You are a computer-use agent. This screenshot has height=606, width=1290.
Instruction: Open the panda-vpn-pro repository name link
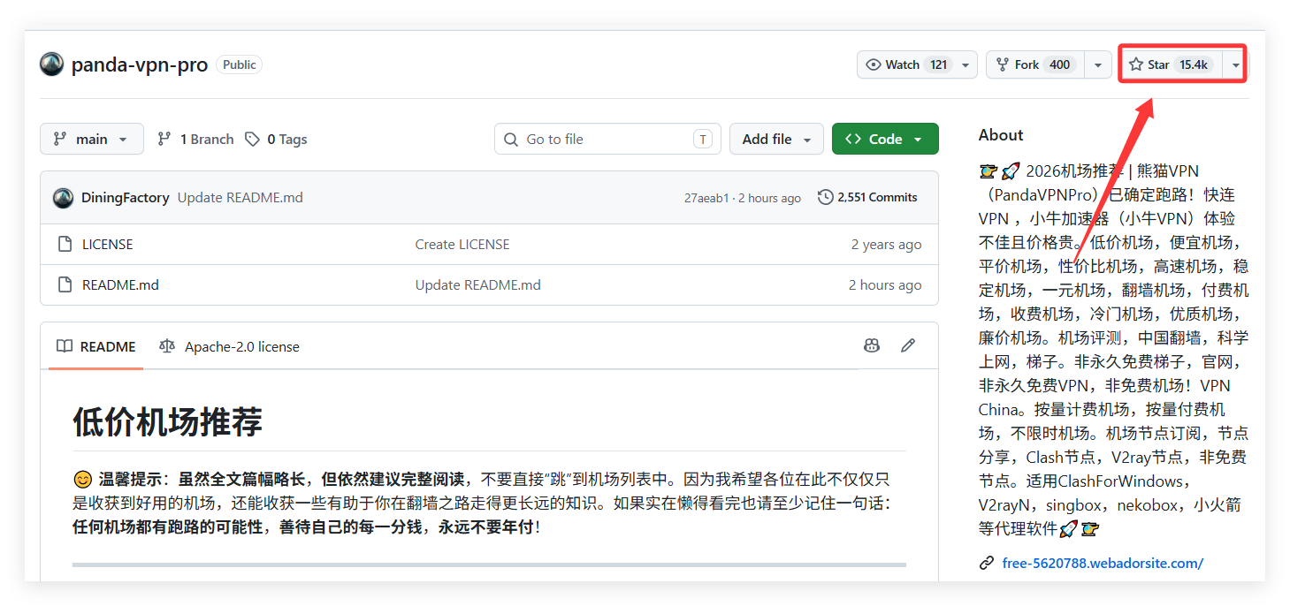140,65
